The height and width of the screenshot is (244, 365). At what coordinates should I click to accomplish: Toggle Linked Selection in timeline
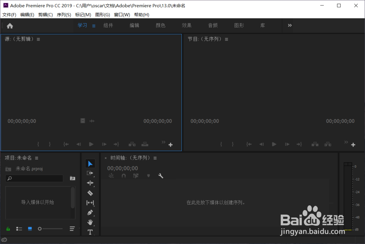(136, 176)
